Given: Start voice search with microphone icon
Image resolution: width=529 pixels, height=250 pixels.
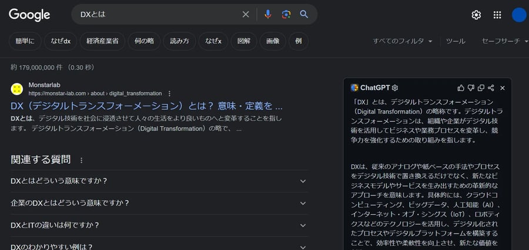Looking at the screenshot, I should (x=268, y=14).
